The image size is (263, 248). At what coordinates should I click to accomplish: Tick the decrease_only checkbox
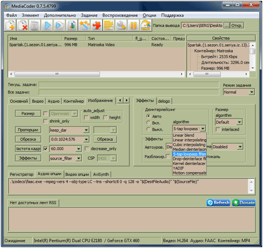(x=87, y=148)
